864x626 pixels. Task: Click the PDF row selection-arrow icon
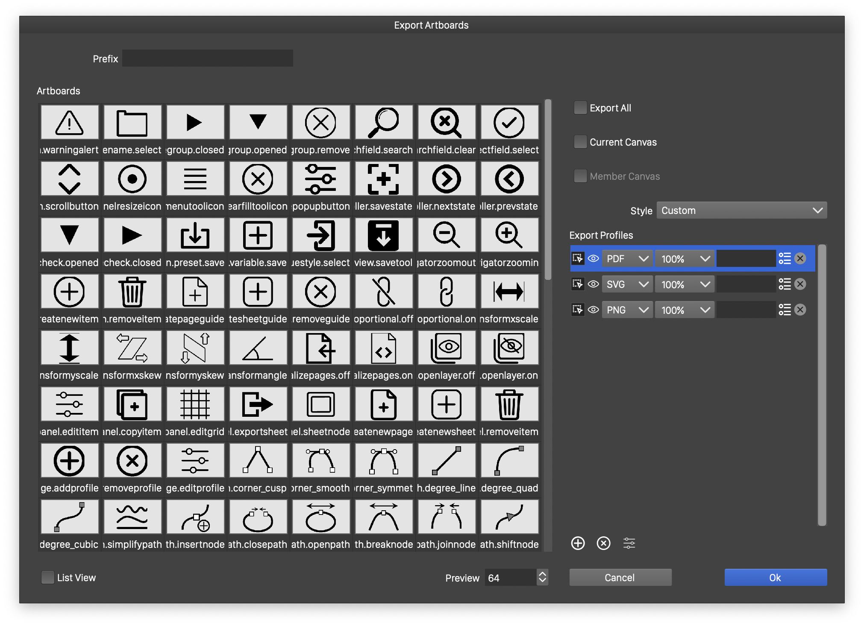pyautogui.click(x=577, y=259)
